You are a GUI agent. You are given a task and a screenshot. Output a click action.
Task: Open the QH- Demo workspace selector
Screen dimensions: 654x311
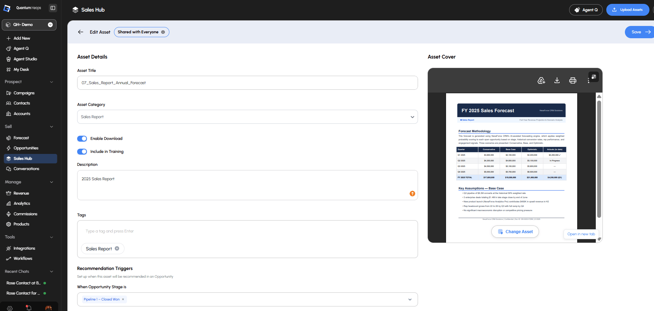pyautogui.click(x=29, y=25)
